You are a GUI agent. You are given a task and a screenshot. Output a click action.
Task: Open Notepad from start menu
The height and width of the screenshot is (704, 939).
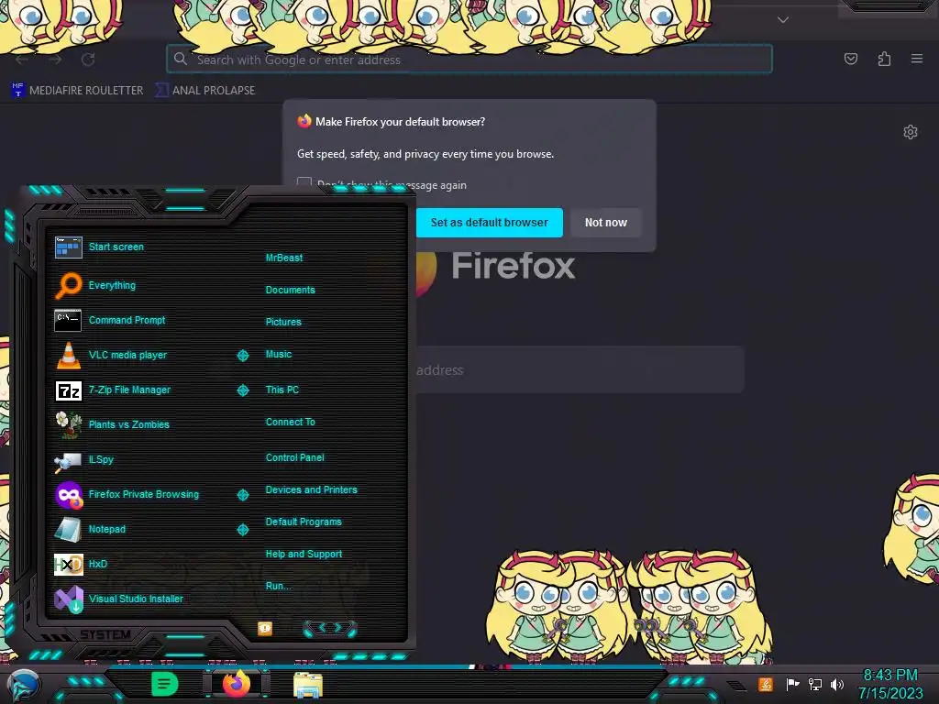pos(106,529)
